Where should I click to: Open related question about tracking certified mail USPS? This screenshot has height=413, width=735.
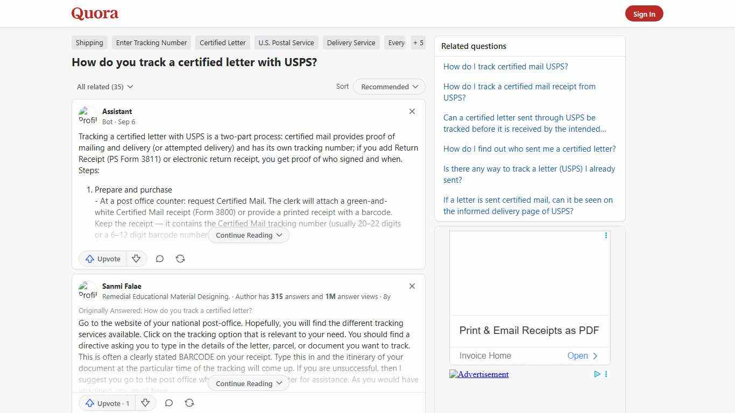tap(505, 66)
